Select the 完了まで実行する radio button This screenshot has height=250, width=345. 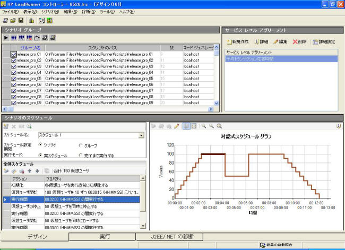coord(81,155)
